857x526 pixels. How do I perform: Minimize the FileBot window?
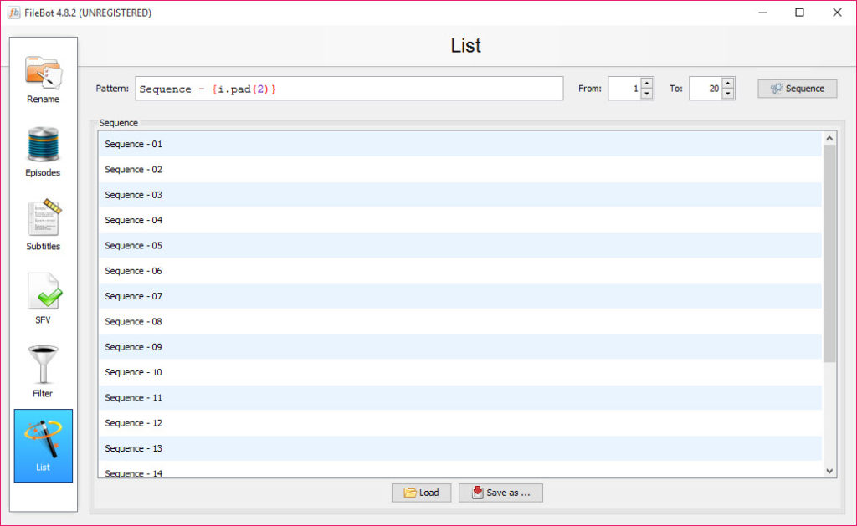click(762, 13)
